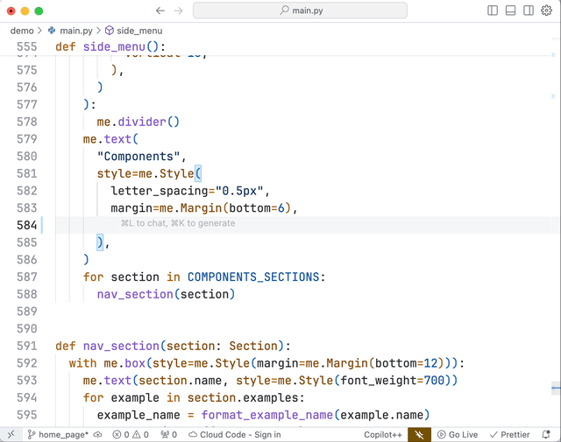Select the demo breadcrumb folder

tap(22, 31)
